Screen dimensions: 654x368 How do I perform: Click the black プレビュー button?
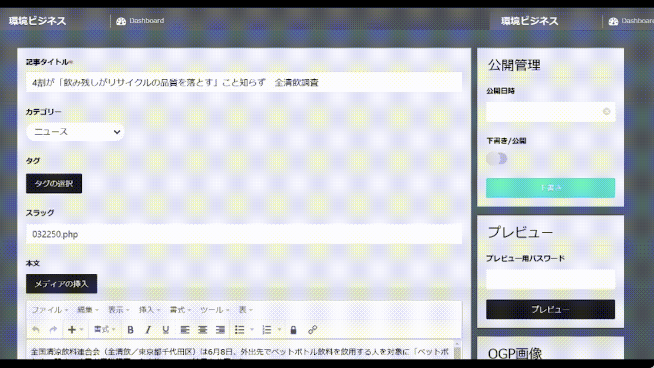tap(550, 309)
